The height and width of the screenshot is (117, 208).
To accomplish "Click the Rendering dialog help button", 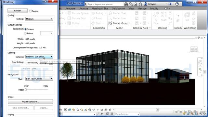I will (45, 1).
